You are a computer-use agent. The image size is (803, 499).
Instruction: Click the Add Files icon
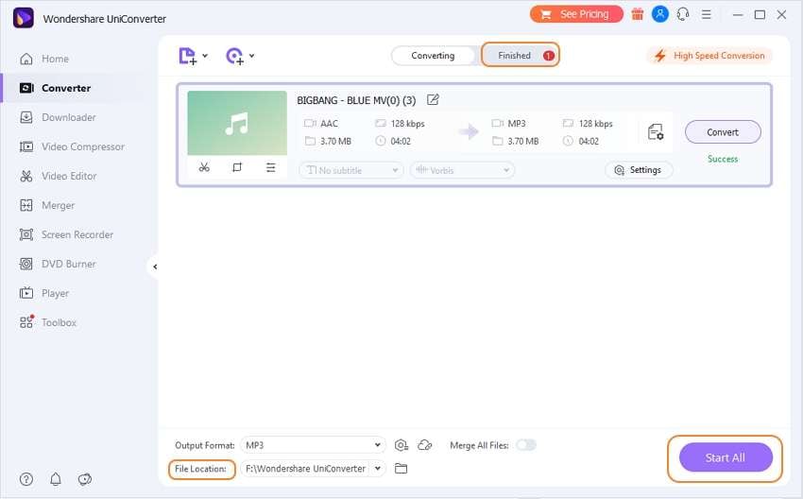pyautogui.click(x=187, y=56)
